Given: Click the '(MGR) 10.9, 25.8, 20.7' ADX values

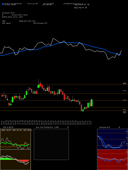Looking at the screenshot, I should tap(27, 21).
